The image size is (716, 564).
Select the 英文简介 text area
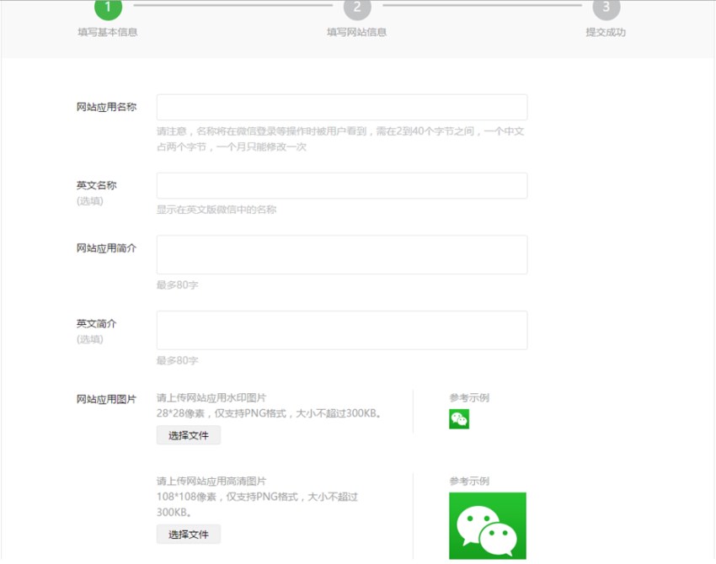(x=342, y=330)
